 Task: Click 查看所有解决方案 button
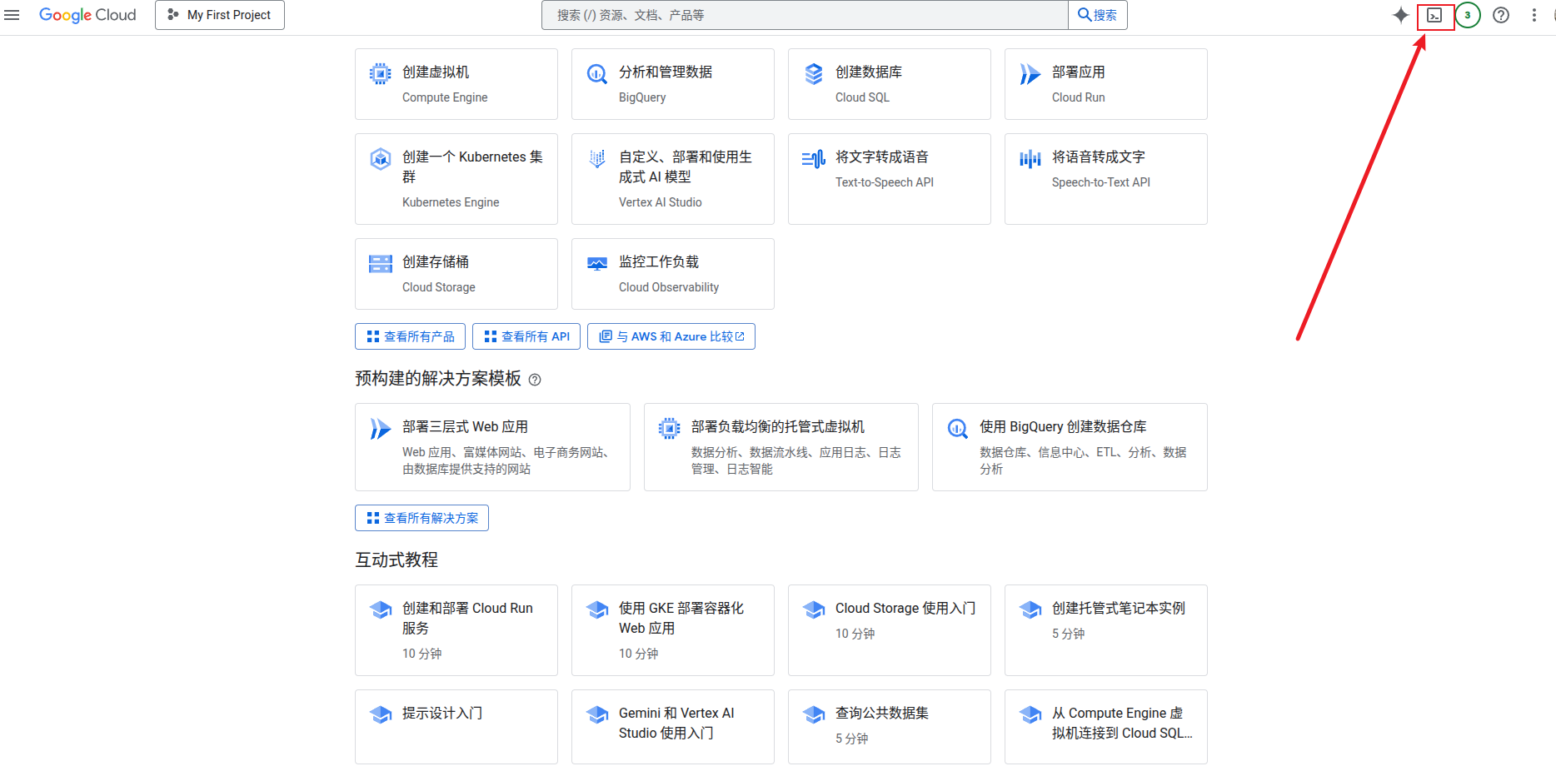point(421,518)
